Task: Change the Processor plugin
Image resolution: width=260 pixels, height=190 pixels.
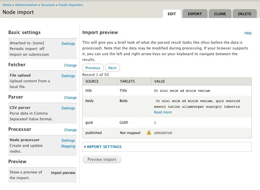Action: click(x=70, y=130)
